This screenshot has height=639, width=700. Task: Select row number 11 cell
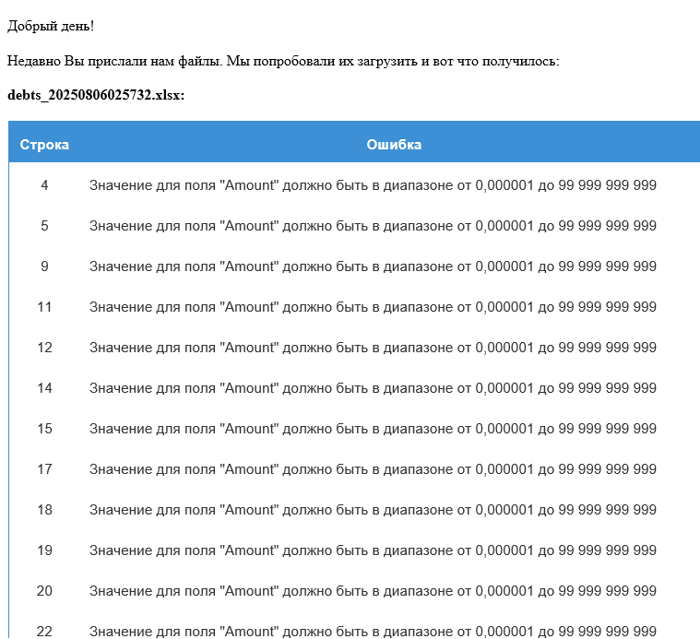click(44, 307)
